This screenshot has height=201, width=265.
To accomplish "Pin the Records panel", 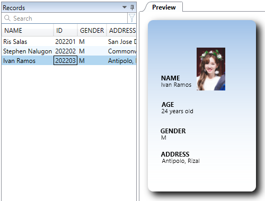I will [132, 7].
